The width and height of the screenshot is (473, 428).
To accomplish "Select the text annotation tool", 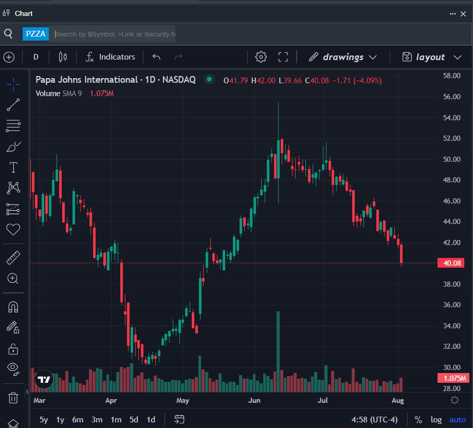I will click(13, 168).
